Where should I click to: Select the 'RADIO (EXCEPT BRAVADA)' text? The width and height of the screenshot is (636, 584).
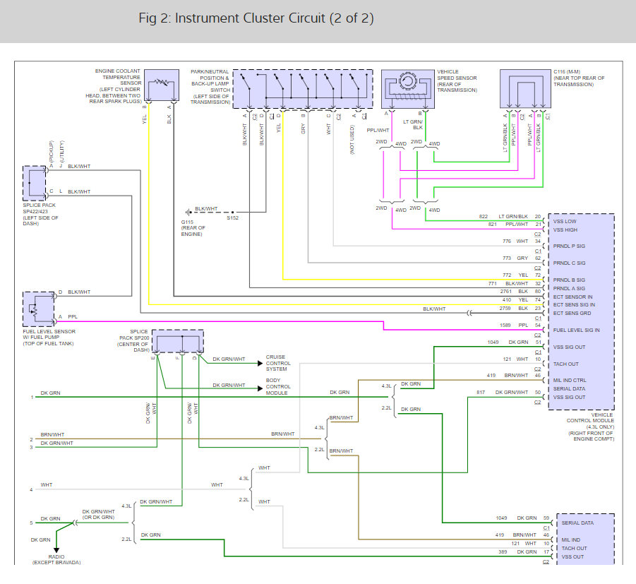point(56,560)
